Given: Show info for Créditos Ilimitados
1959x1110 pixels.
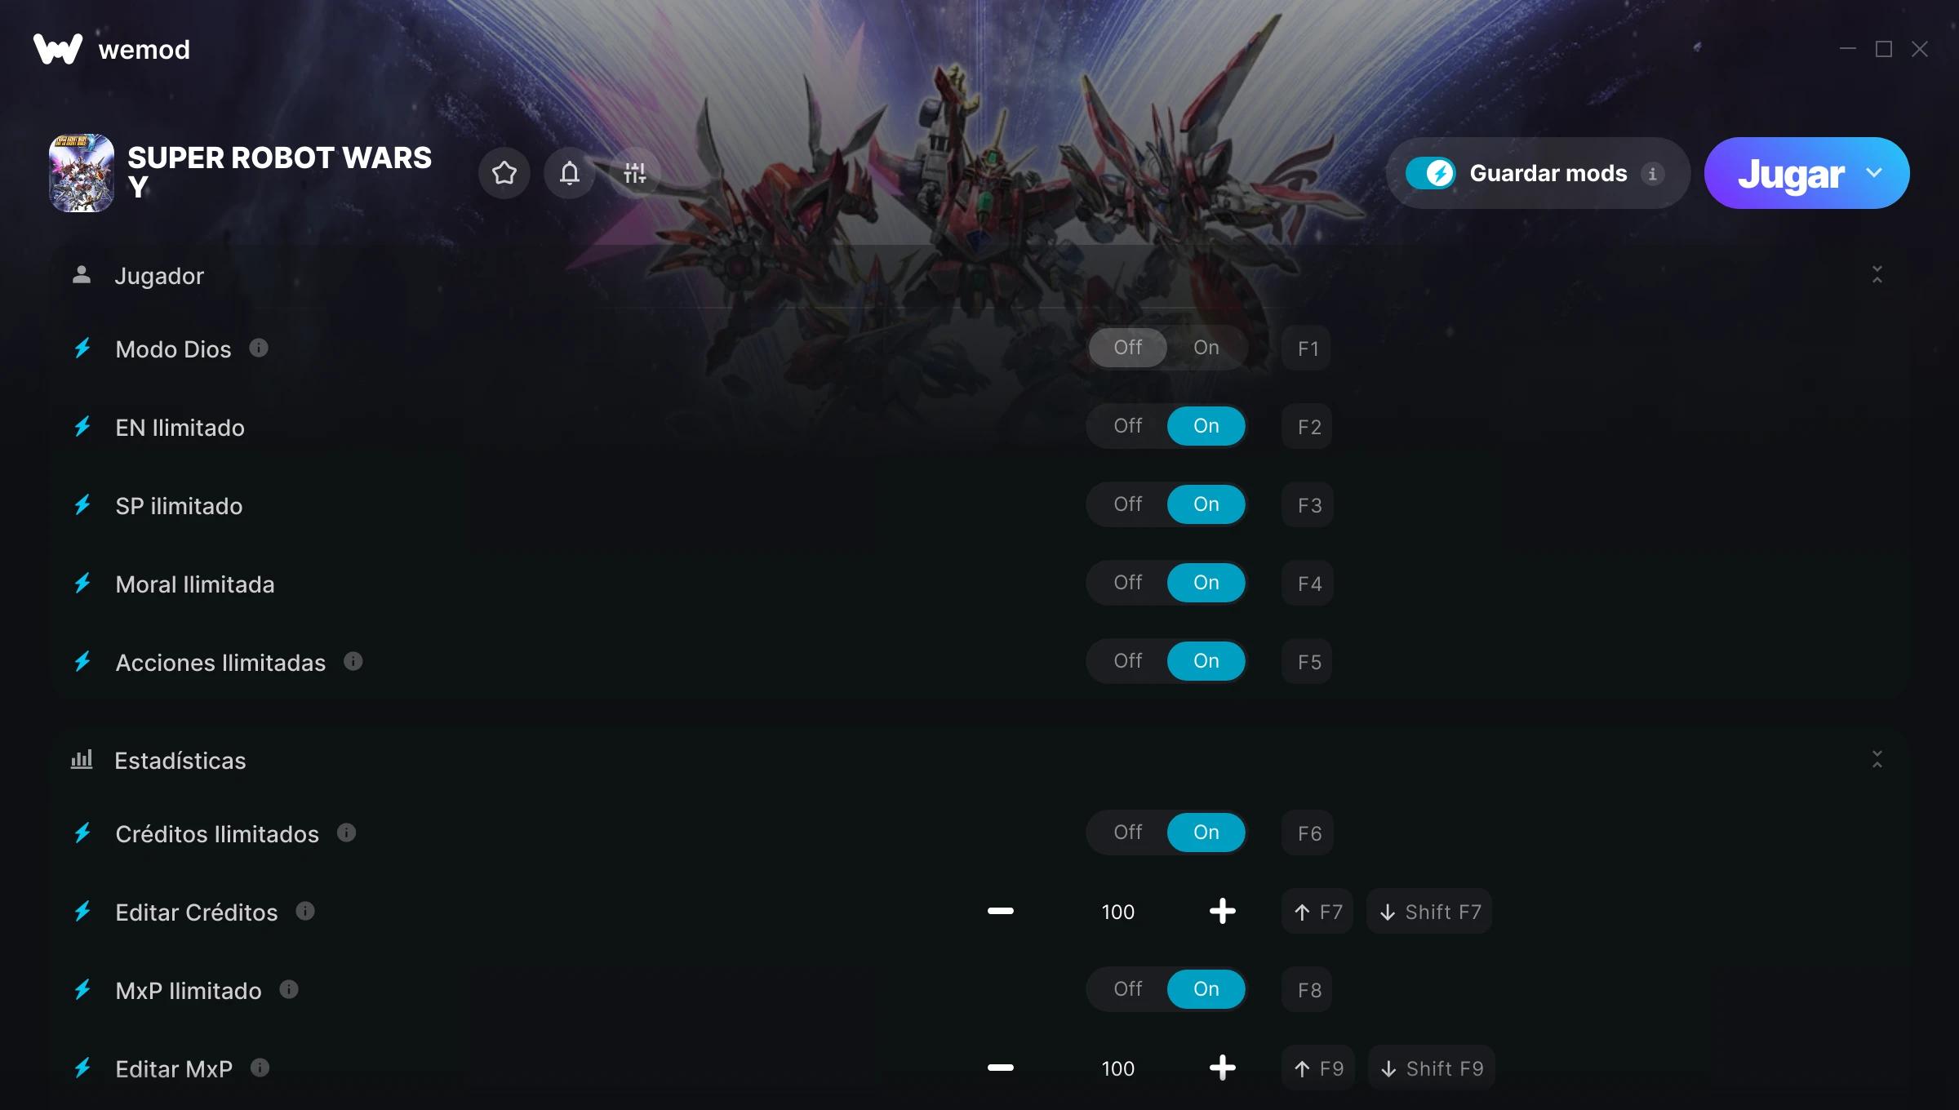Looking at the screenshot, I should point(346,832).
